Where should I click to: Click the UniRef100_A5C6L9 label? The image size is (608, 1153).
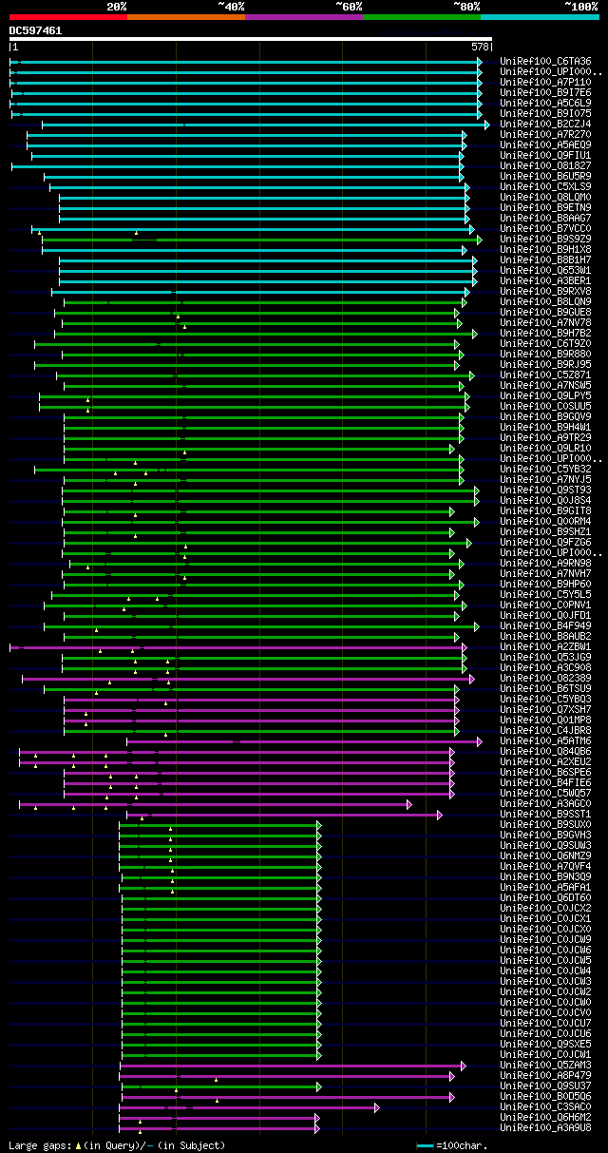pyautogui.click(x=545, y=103)
